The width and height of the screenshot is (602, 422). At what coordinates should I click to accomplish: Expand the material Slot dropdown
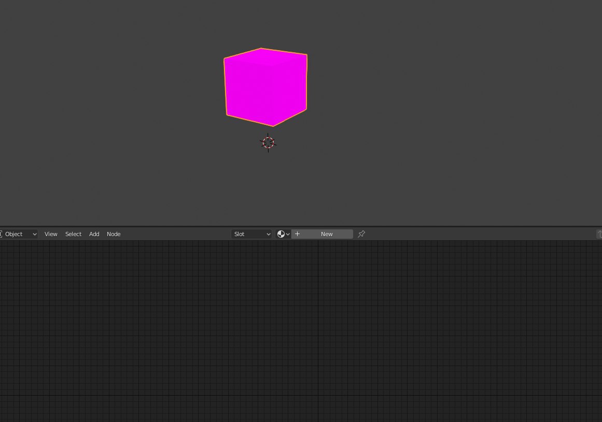251,234
